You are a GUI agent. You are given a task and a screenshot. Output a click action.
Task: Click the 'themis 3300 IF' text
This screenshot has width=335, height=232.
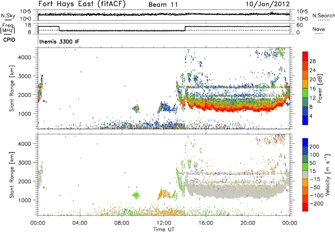pyautogui.click(x=59, y=41)
